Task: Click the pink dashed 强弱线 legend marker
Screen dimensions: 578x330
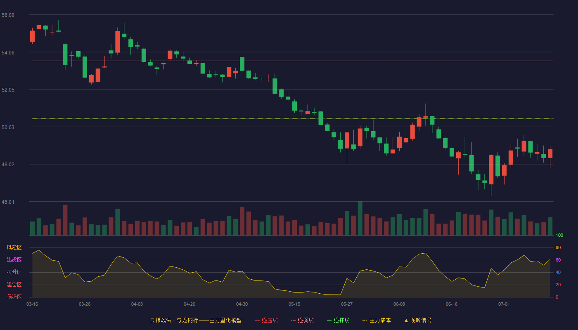Action: pyautogui.click(x=294, y=320)
